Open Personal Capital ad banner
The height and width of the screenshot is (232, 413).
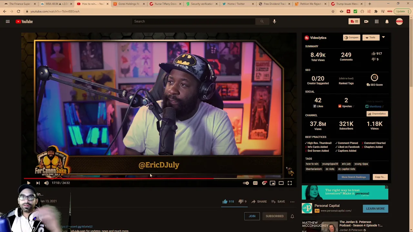[x=345, y=192]
